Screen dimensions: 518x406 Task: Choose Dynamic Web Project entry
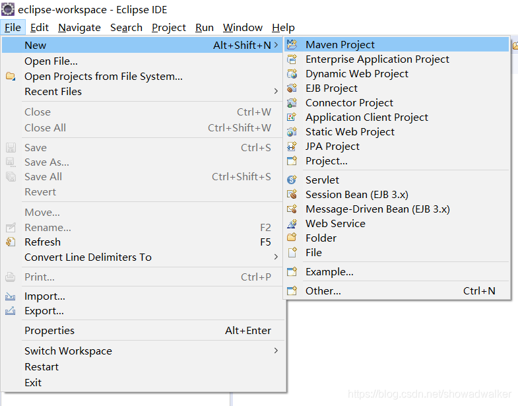pos(397,74)
